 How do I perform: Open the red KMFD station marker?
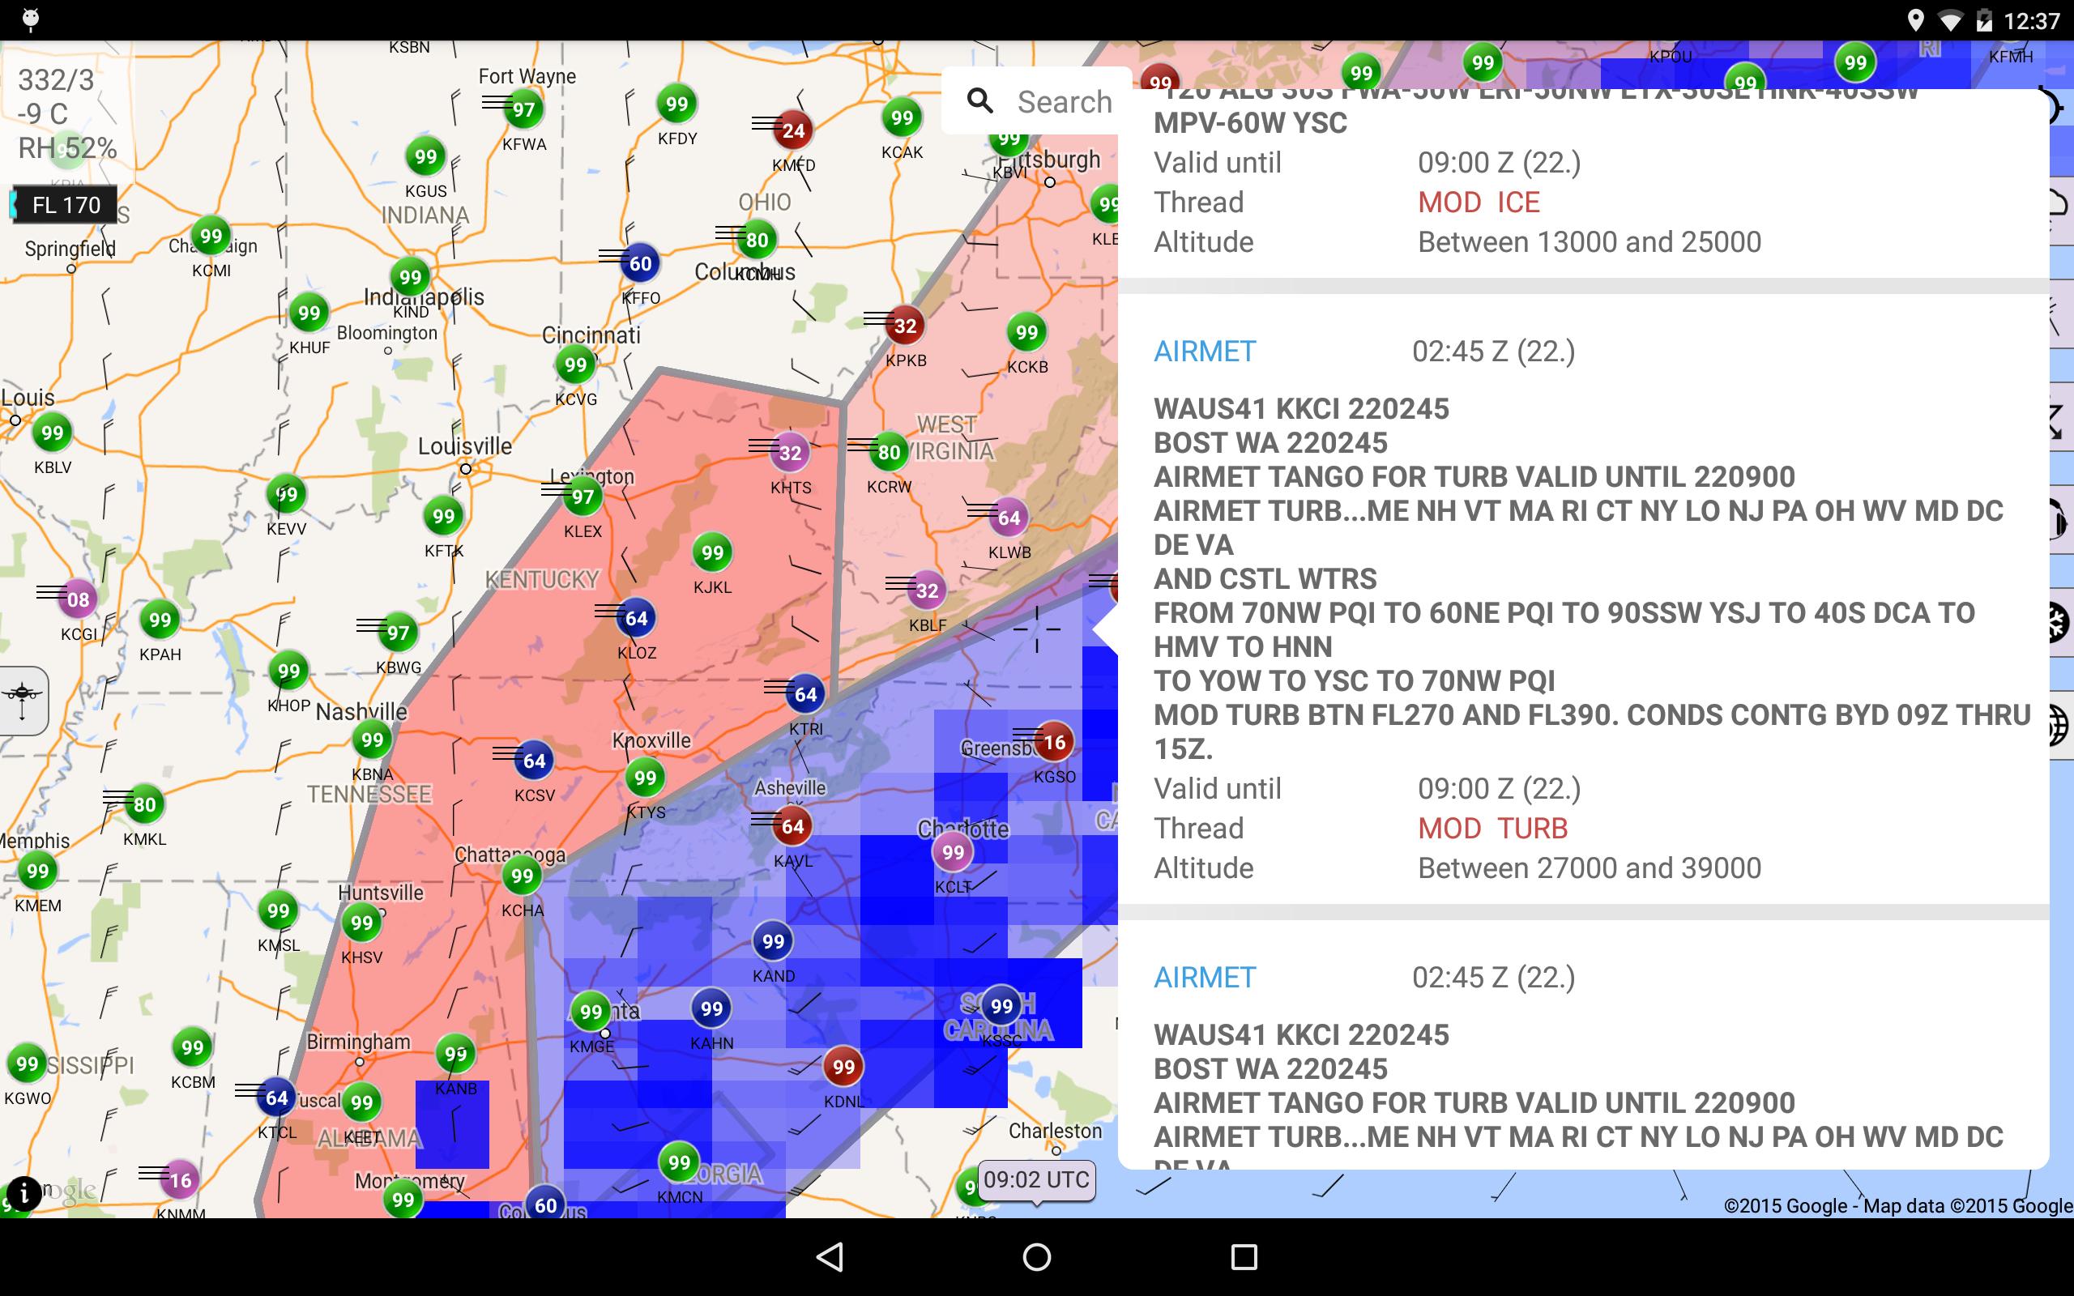[794, 131]
